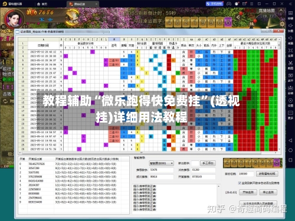
Task: Click the stop monitoring button
Action: [268, 192]
